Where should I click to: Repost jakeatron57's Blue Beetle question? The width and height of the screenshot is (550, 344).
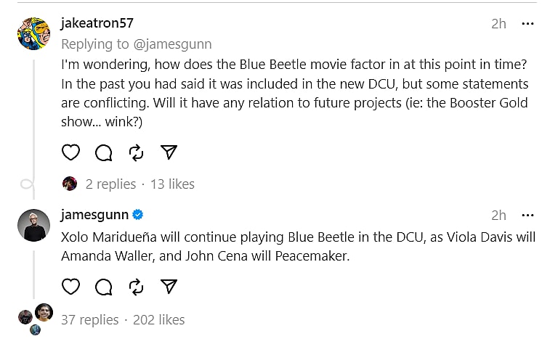(x=136, y=152)
